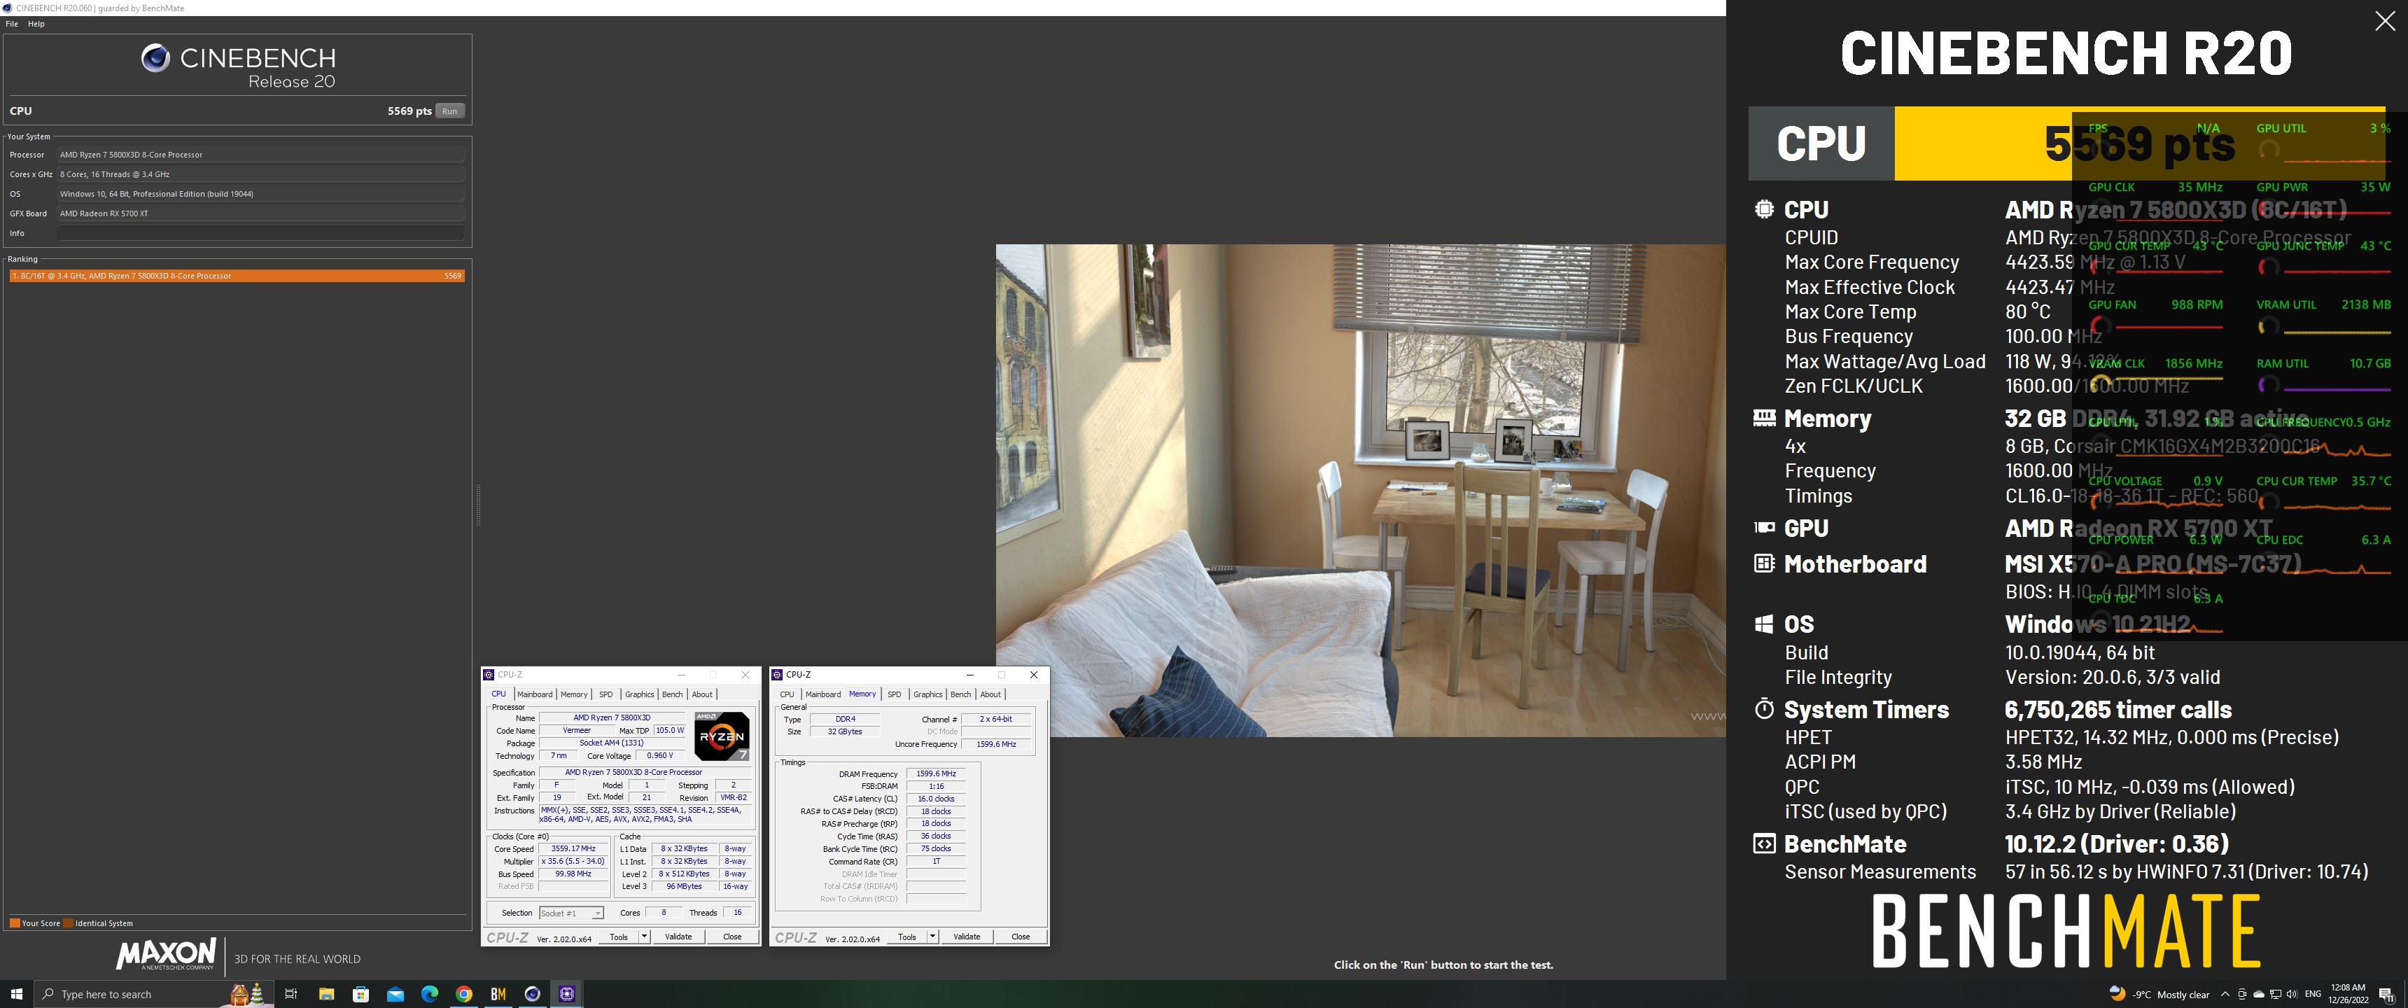Open the File menu in Cinebench
The height and width of the screenshot is (1008, 2408).
click(x=12, y=23)
